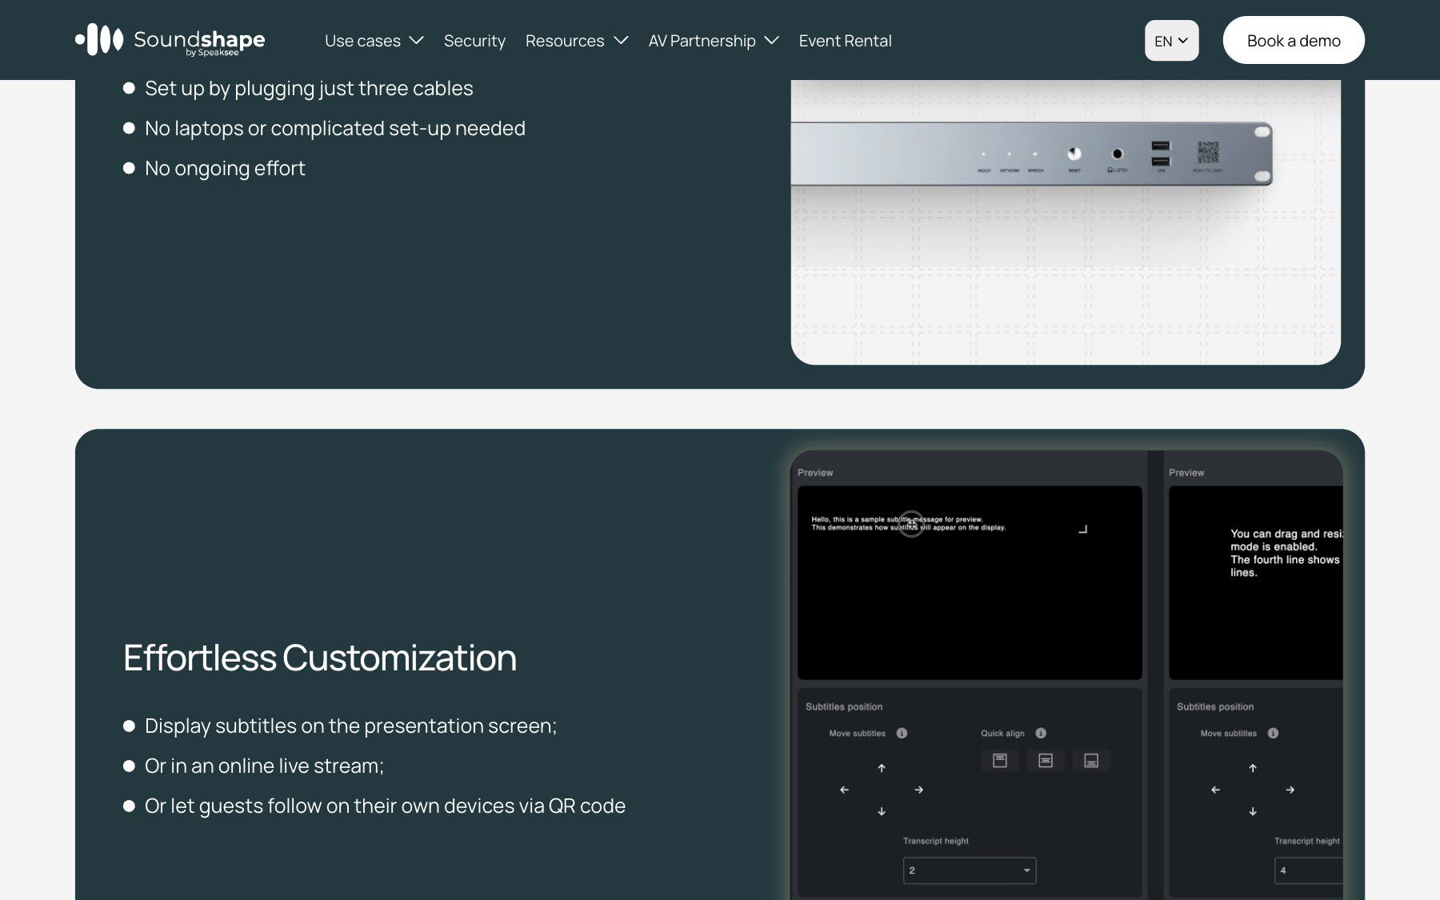Click the 'No ongoing effort' bullet text

(225, 168)
